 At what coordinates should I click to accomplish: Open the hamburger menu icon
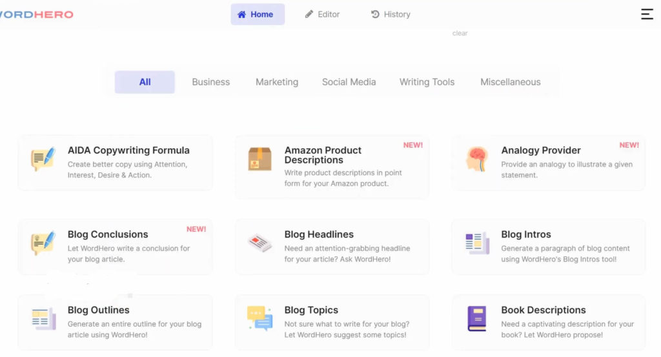click(647, 14)
